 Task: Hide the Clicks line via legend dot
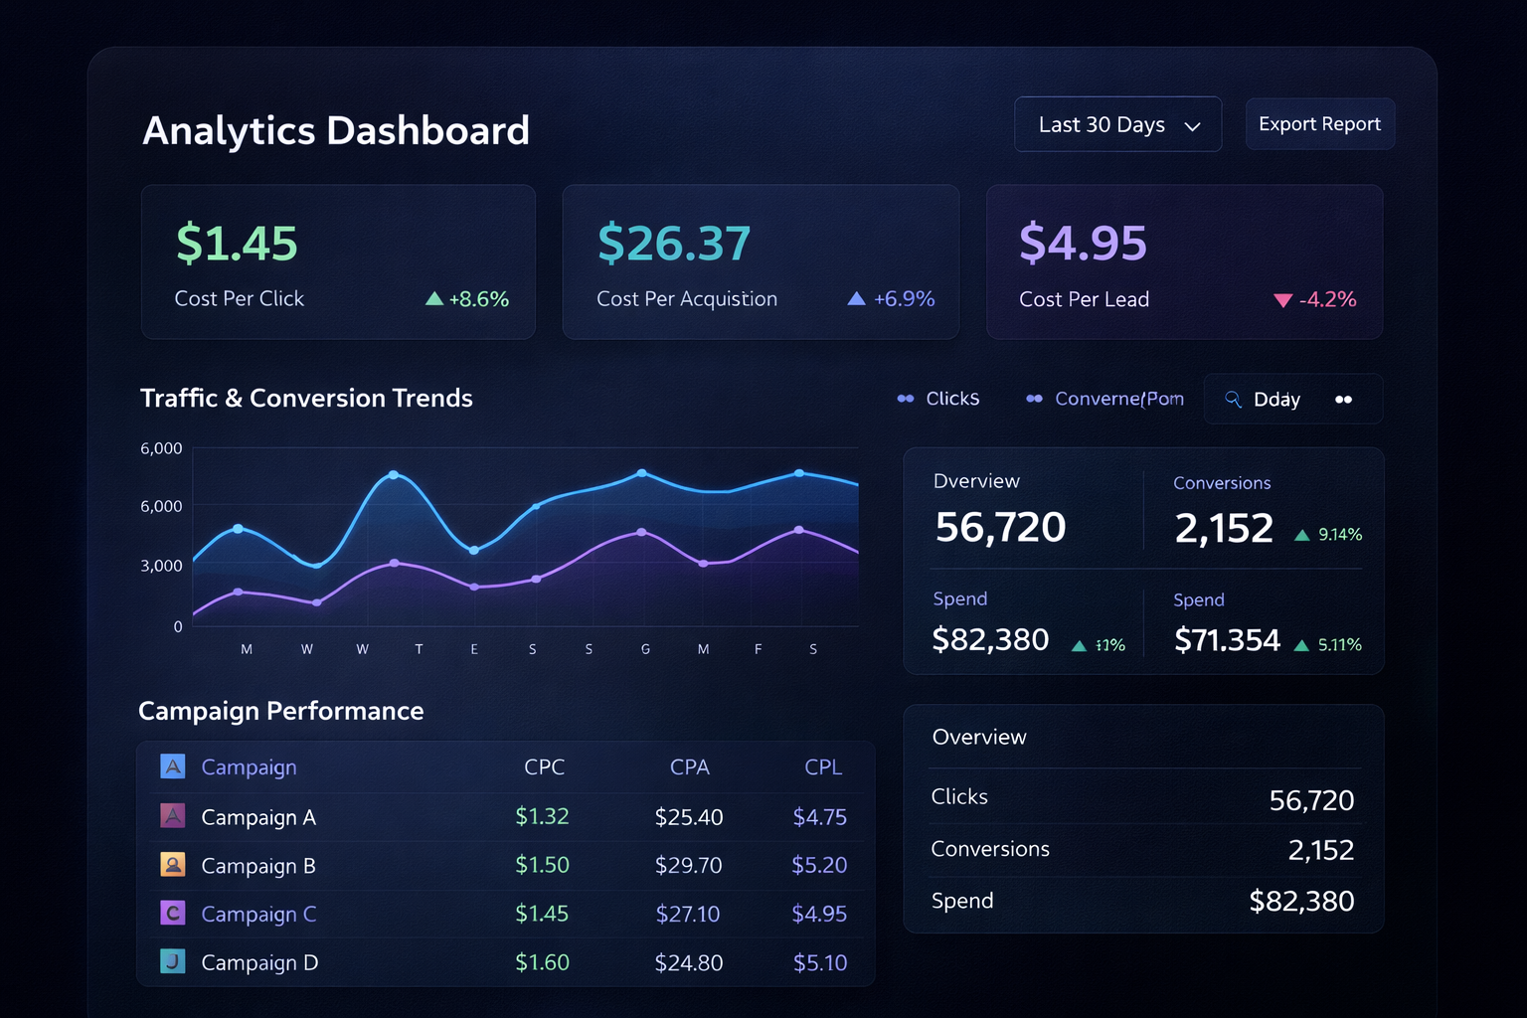coord(904,398)
